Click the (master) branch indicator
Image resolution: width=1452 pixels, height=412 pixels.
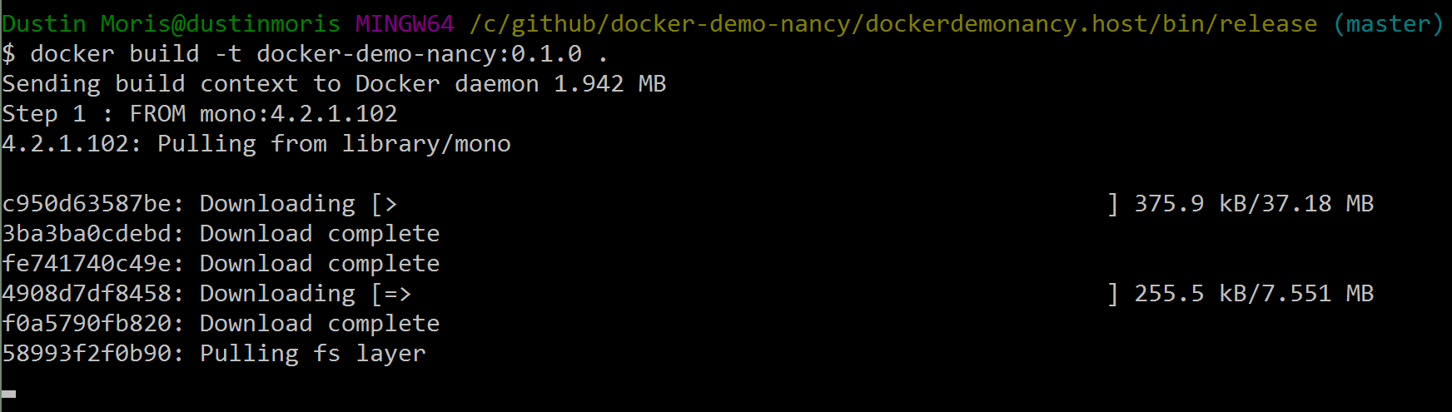click(x=1388, y=24)
